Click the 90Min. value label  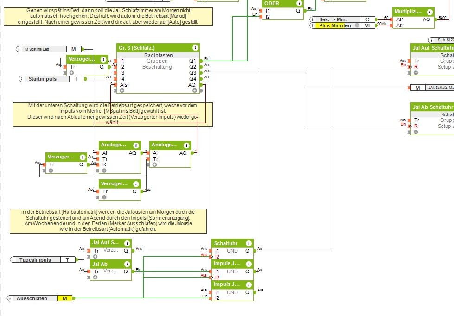coord(383,24)
